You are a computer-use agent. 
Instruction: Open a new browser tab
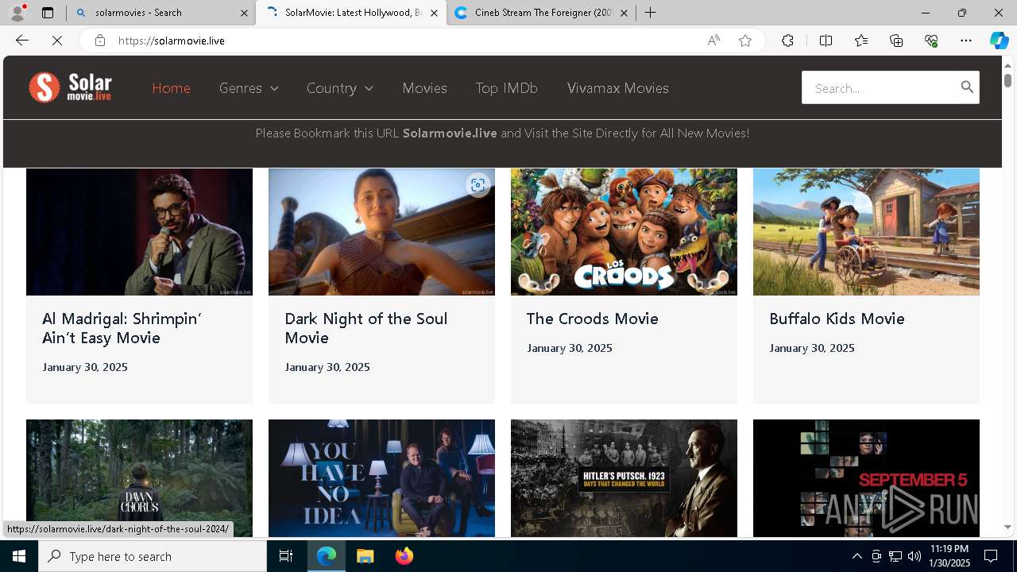(x=650, y=13)
